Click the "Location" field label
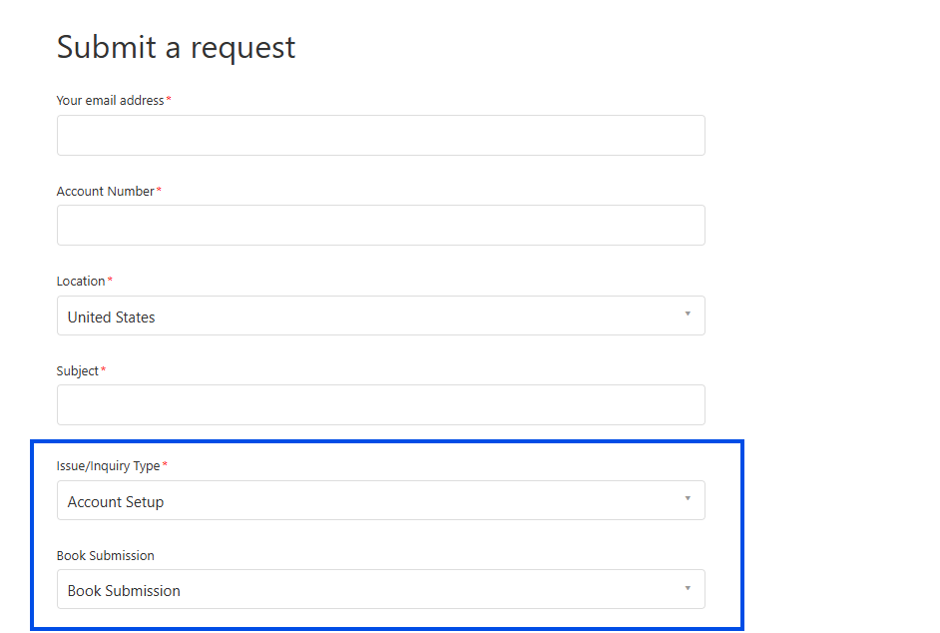The height and width of the screenshot is (633, 940). point(81,282)
